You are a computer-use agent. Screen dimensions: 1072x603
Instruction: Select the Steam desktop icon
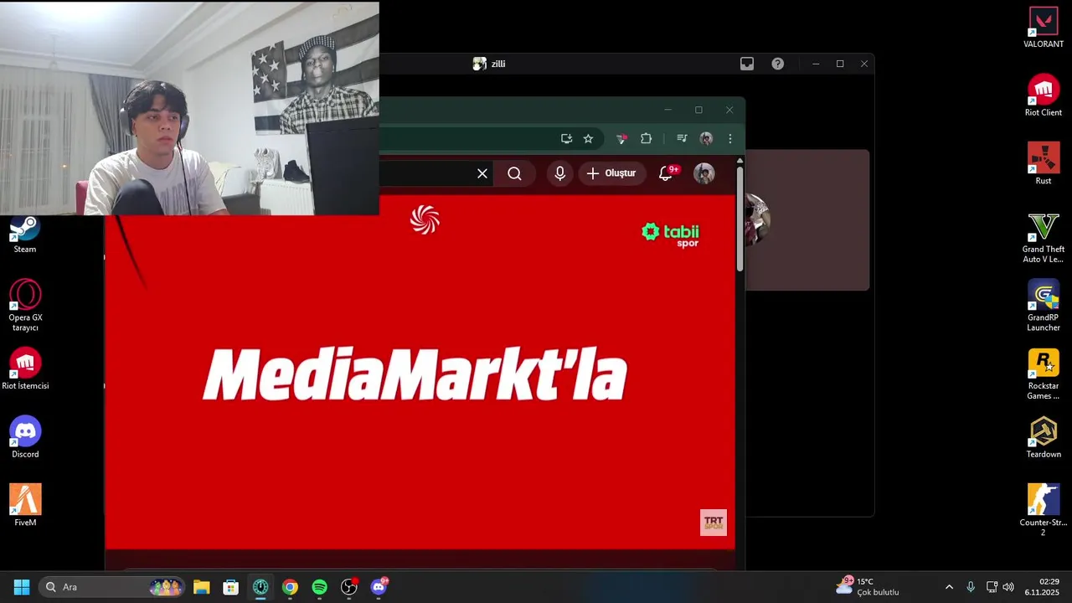coord(24,233)
